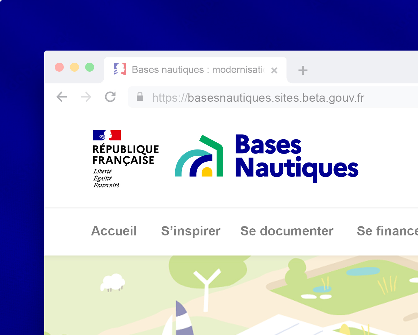Viewport: 418px width, 335px height.
Task: Click the République Française logo
Action: point(125,159)
